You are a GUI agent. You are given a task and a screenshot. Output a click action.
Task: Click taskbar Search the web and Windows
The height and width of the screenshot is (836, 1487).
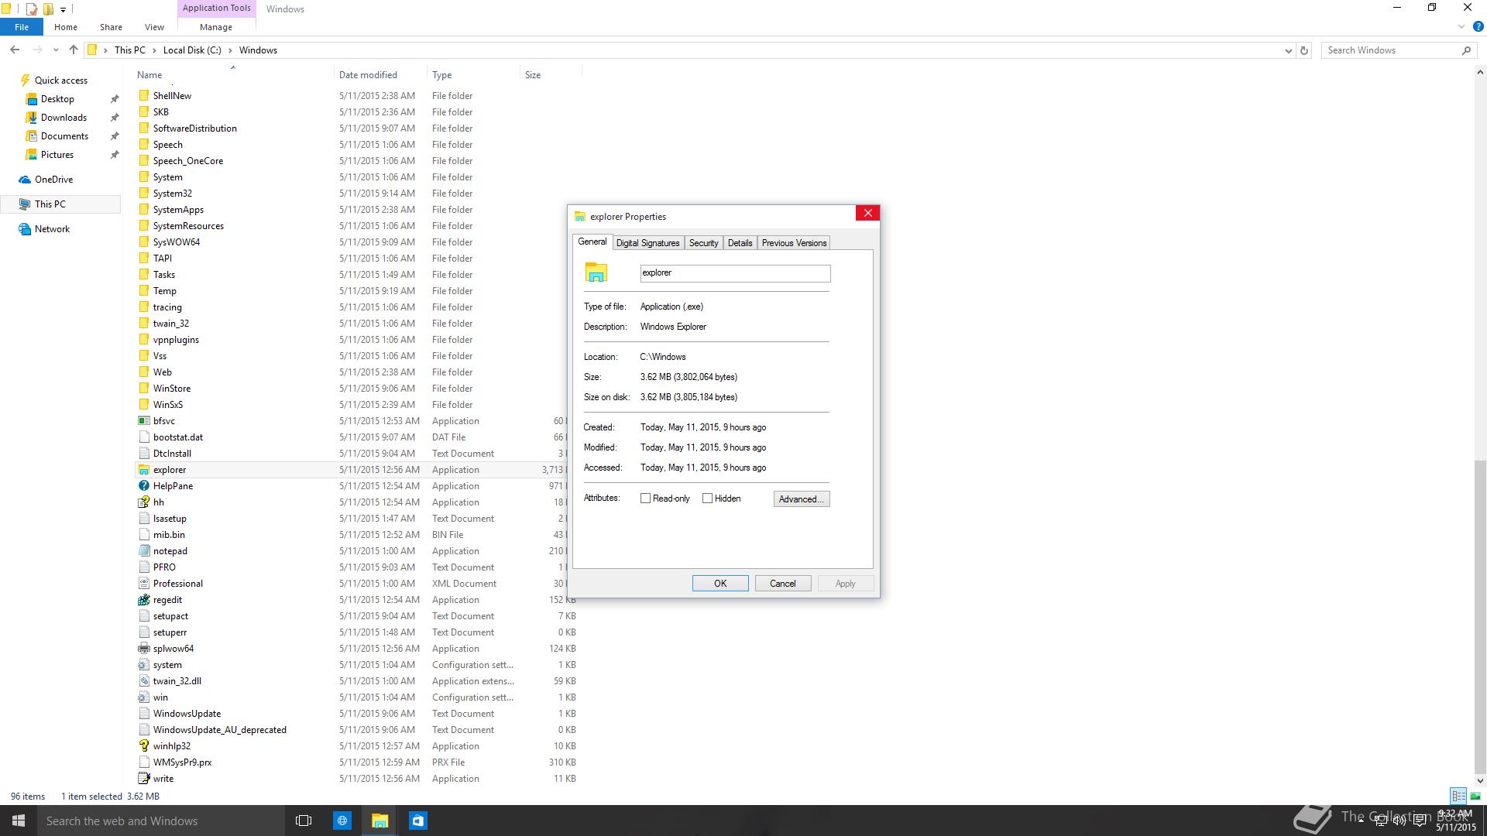[160, 821]
